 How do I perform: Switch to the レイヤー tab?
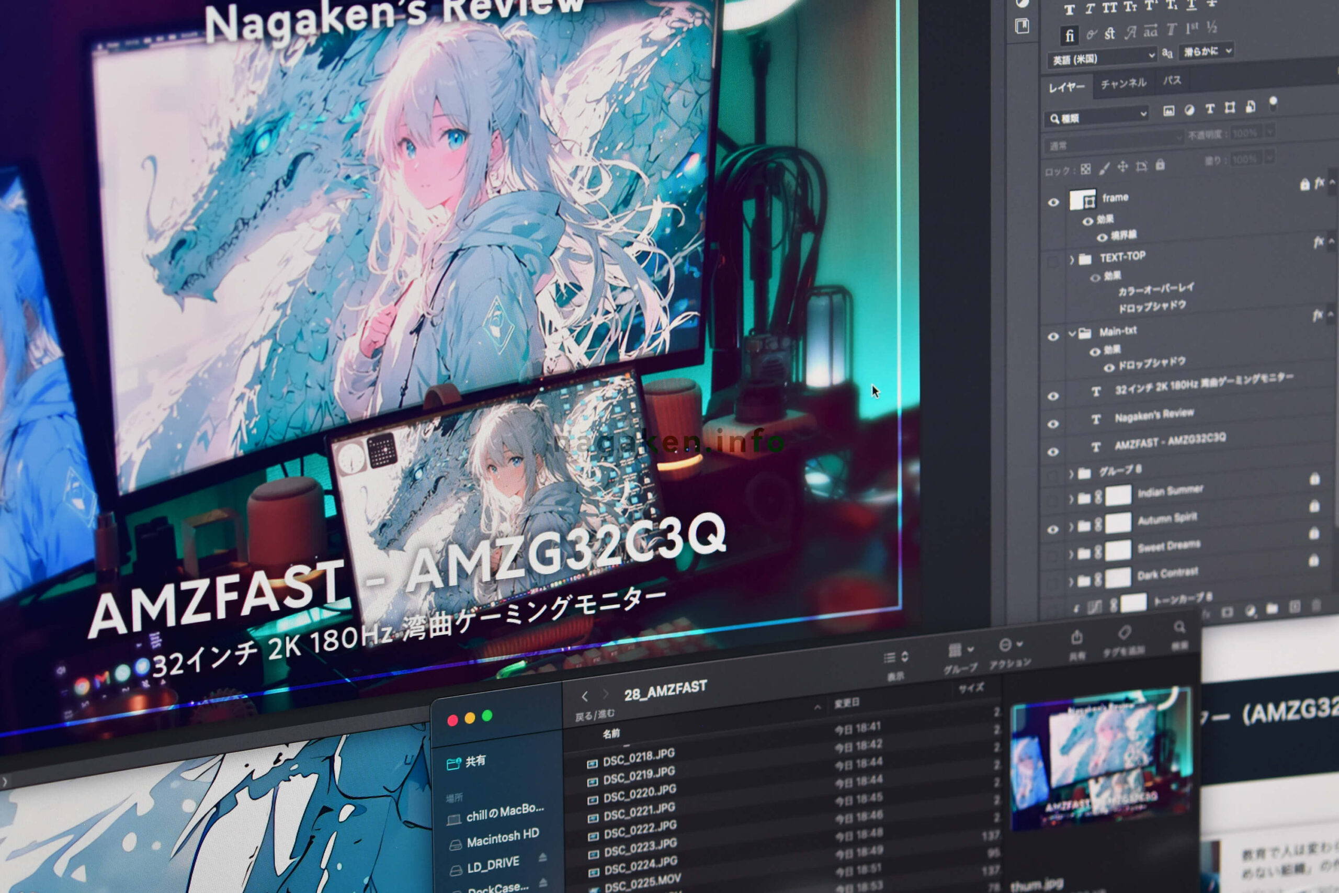[1067, 86]
